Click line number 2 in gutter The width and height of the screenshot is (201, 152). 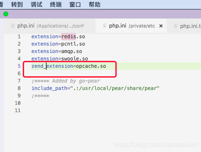19,44
